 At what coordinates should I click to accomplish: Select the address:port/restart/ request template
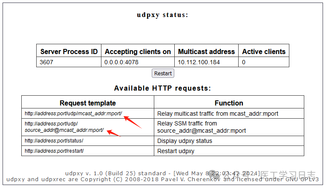(54, 151)
